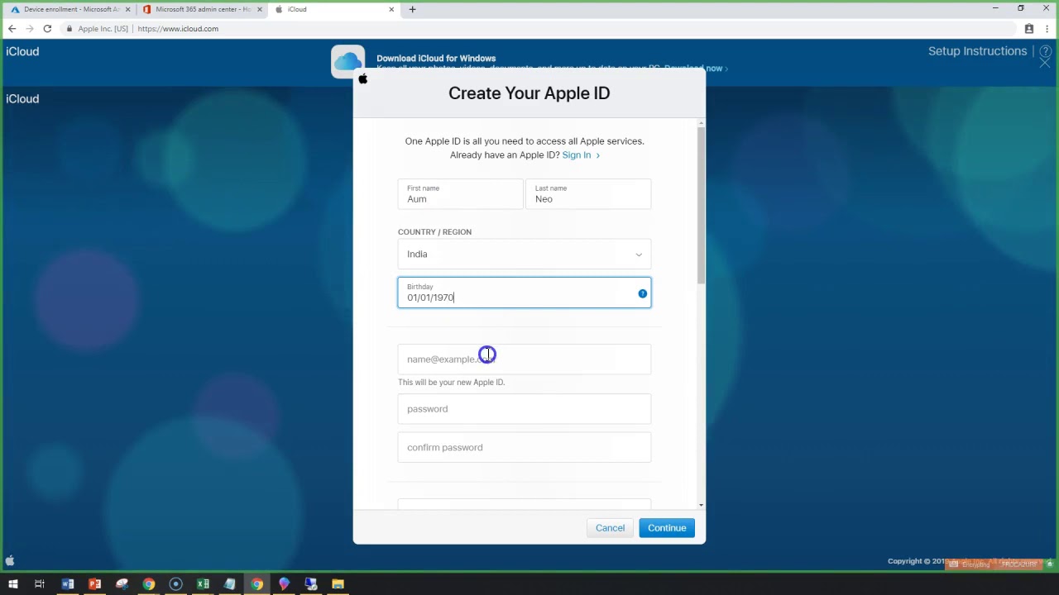1059x595 pixels.
Task: Open PowerPoint from the taskbar
Action: [94, 584]
